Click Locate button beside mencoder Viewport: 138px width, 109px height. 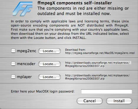50,64
